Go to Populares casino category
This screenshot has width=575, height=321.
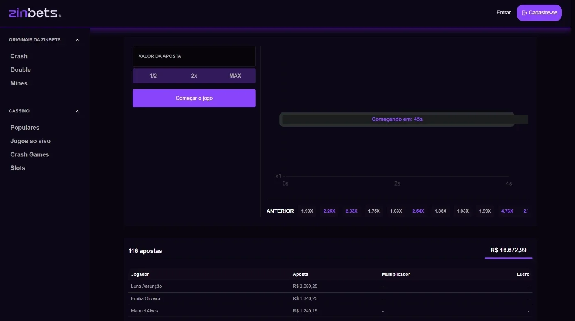pos(25,128)
